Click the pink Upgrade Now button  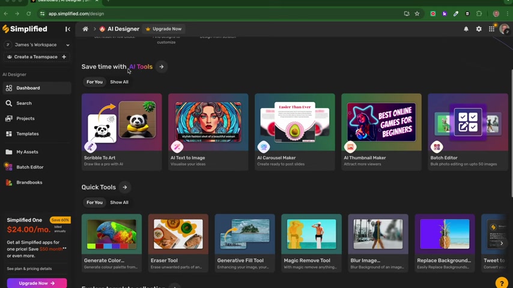37,283
